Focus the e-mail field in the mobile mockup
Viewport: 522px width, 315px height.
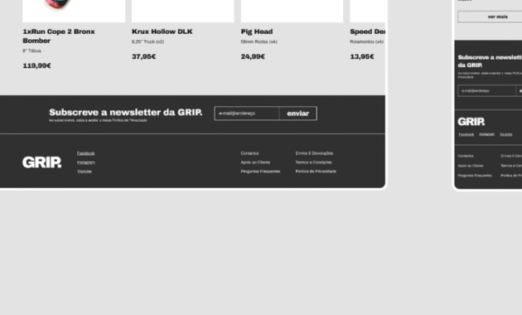coord(486,90)
